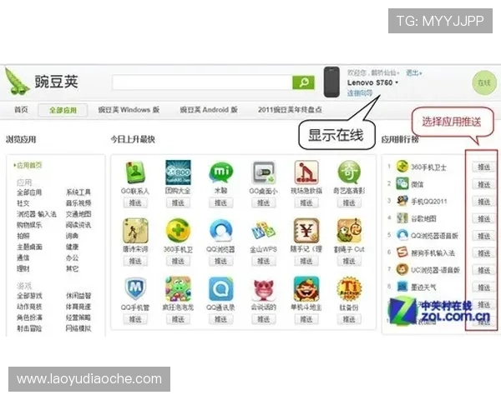Click the Wandoujia pea pod logo
This screenshot has width=501, height=400.
click(17, 82)
